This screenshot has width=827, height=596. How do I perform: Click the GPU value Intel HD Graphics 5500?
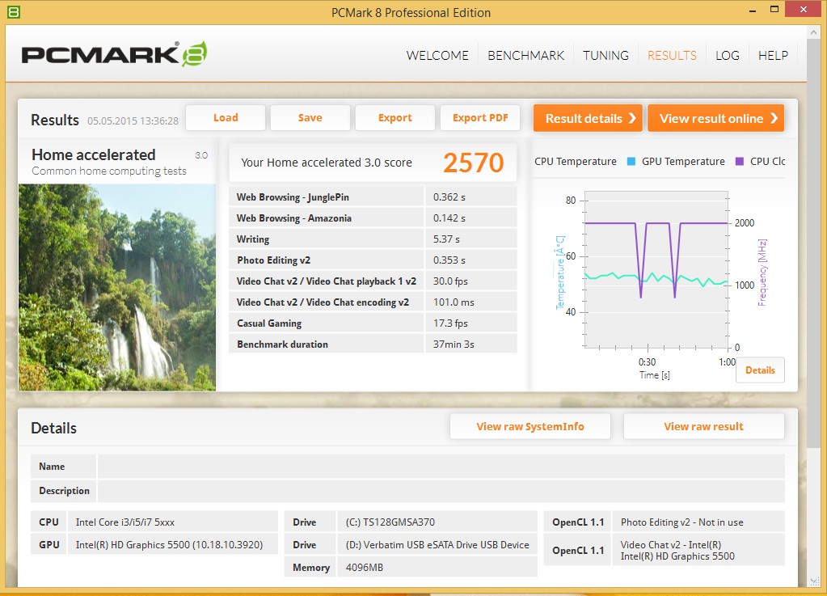[x=169, y=545]
